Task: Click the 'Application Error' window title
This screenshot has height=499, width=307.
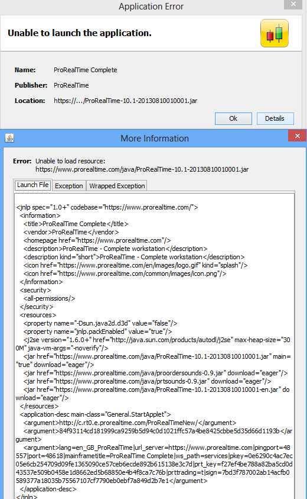Action: [x=151, y=7]
